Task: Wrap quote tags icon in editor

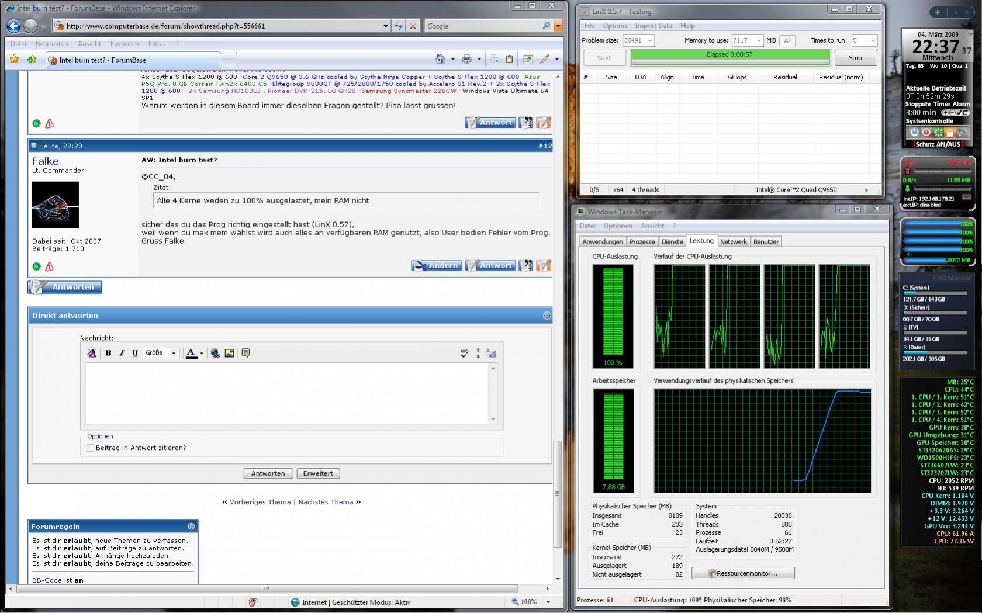Action: pyautogui.click(x=245, y=353)
